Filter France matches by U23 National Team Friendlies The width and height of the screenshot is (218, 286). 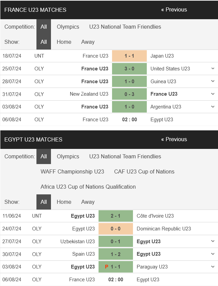pyautogui.click(x=125, y=27)
